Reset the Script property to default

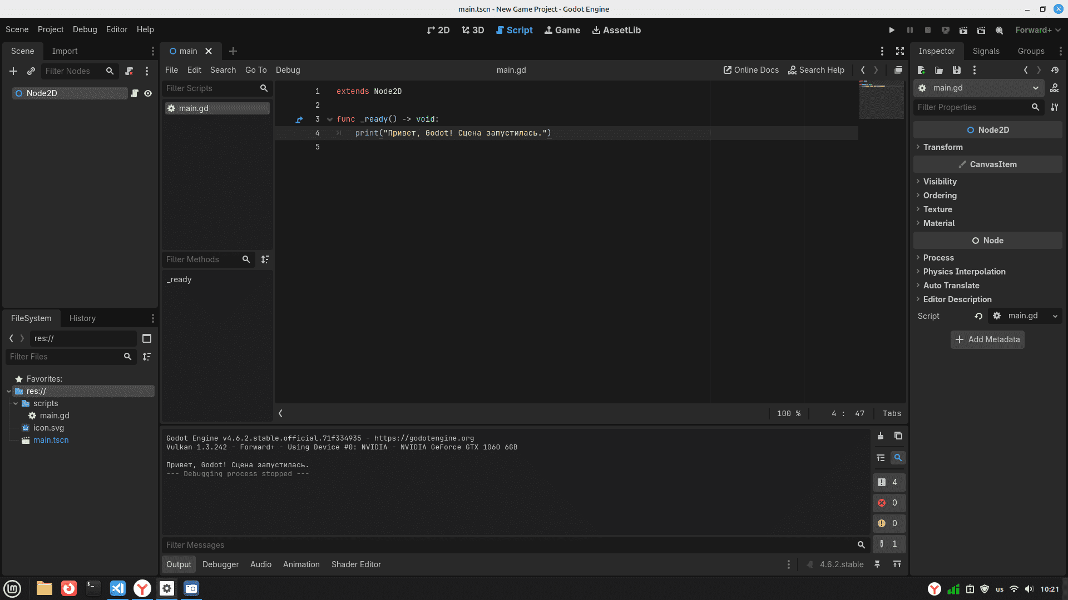coord(978,316)
